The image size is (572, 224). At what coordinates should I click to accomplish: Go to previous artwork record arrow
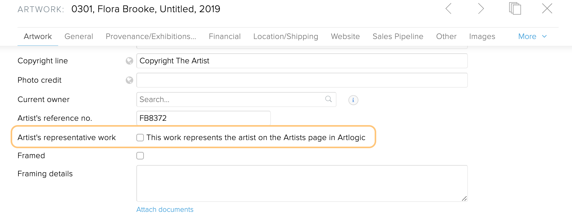tap(448, 8)
